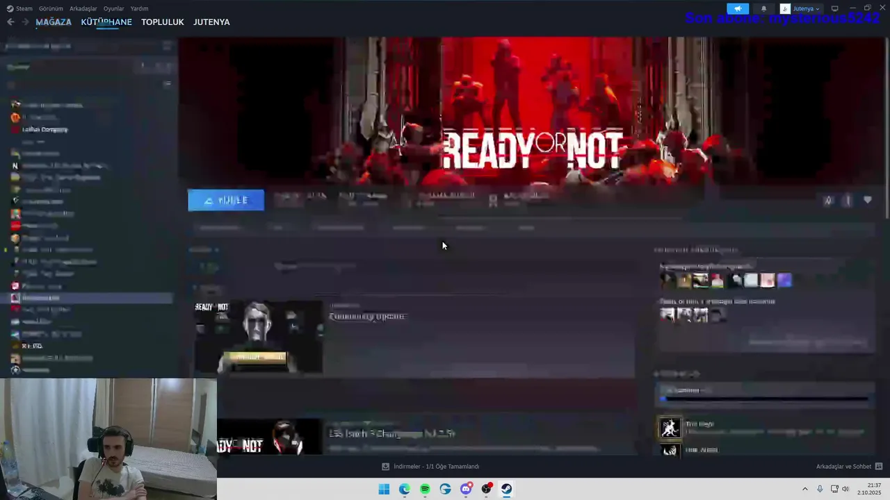Select the highlighted Ready or Not library entry

click(87, 298)
